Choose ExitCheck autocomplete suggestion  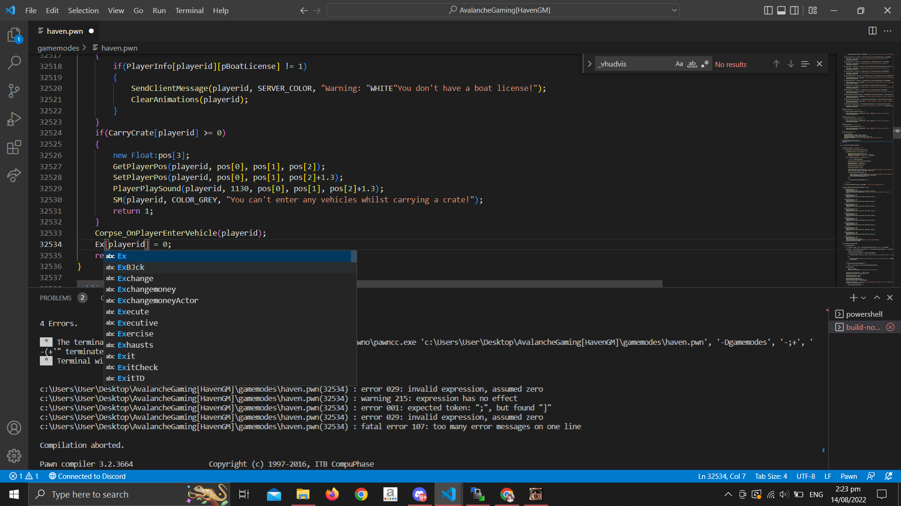click(230, 367)
